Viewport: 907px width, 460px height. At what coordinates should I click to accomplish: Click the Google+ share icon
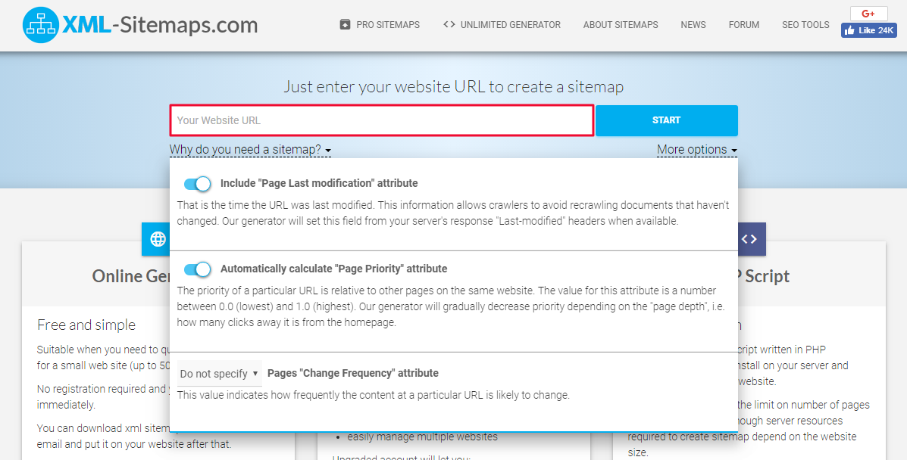point(868,13)
